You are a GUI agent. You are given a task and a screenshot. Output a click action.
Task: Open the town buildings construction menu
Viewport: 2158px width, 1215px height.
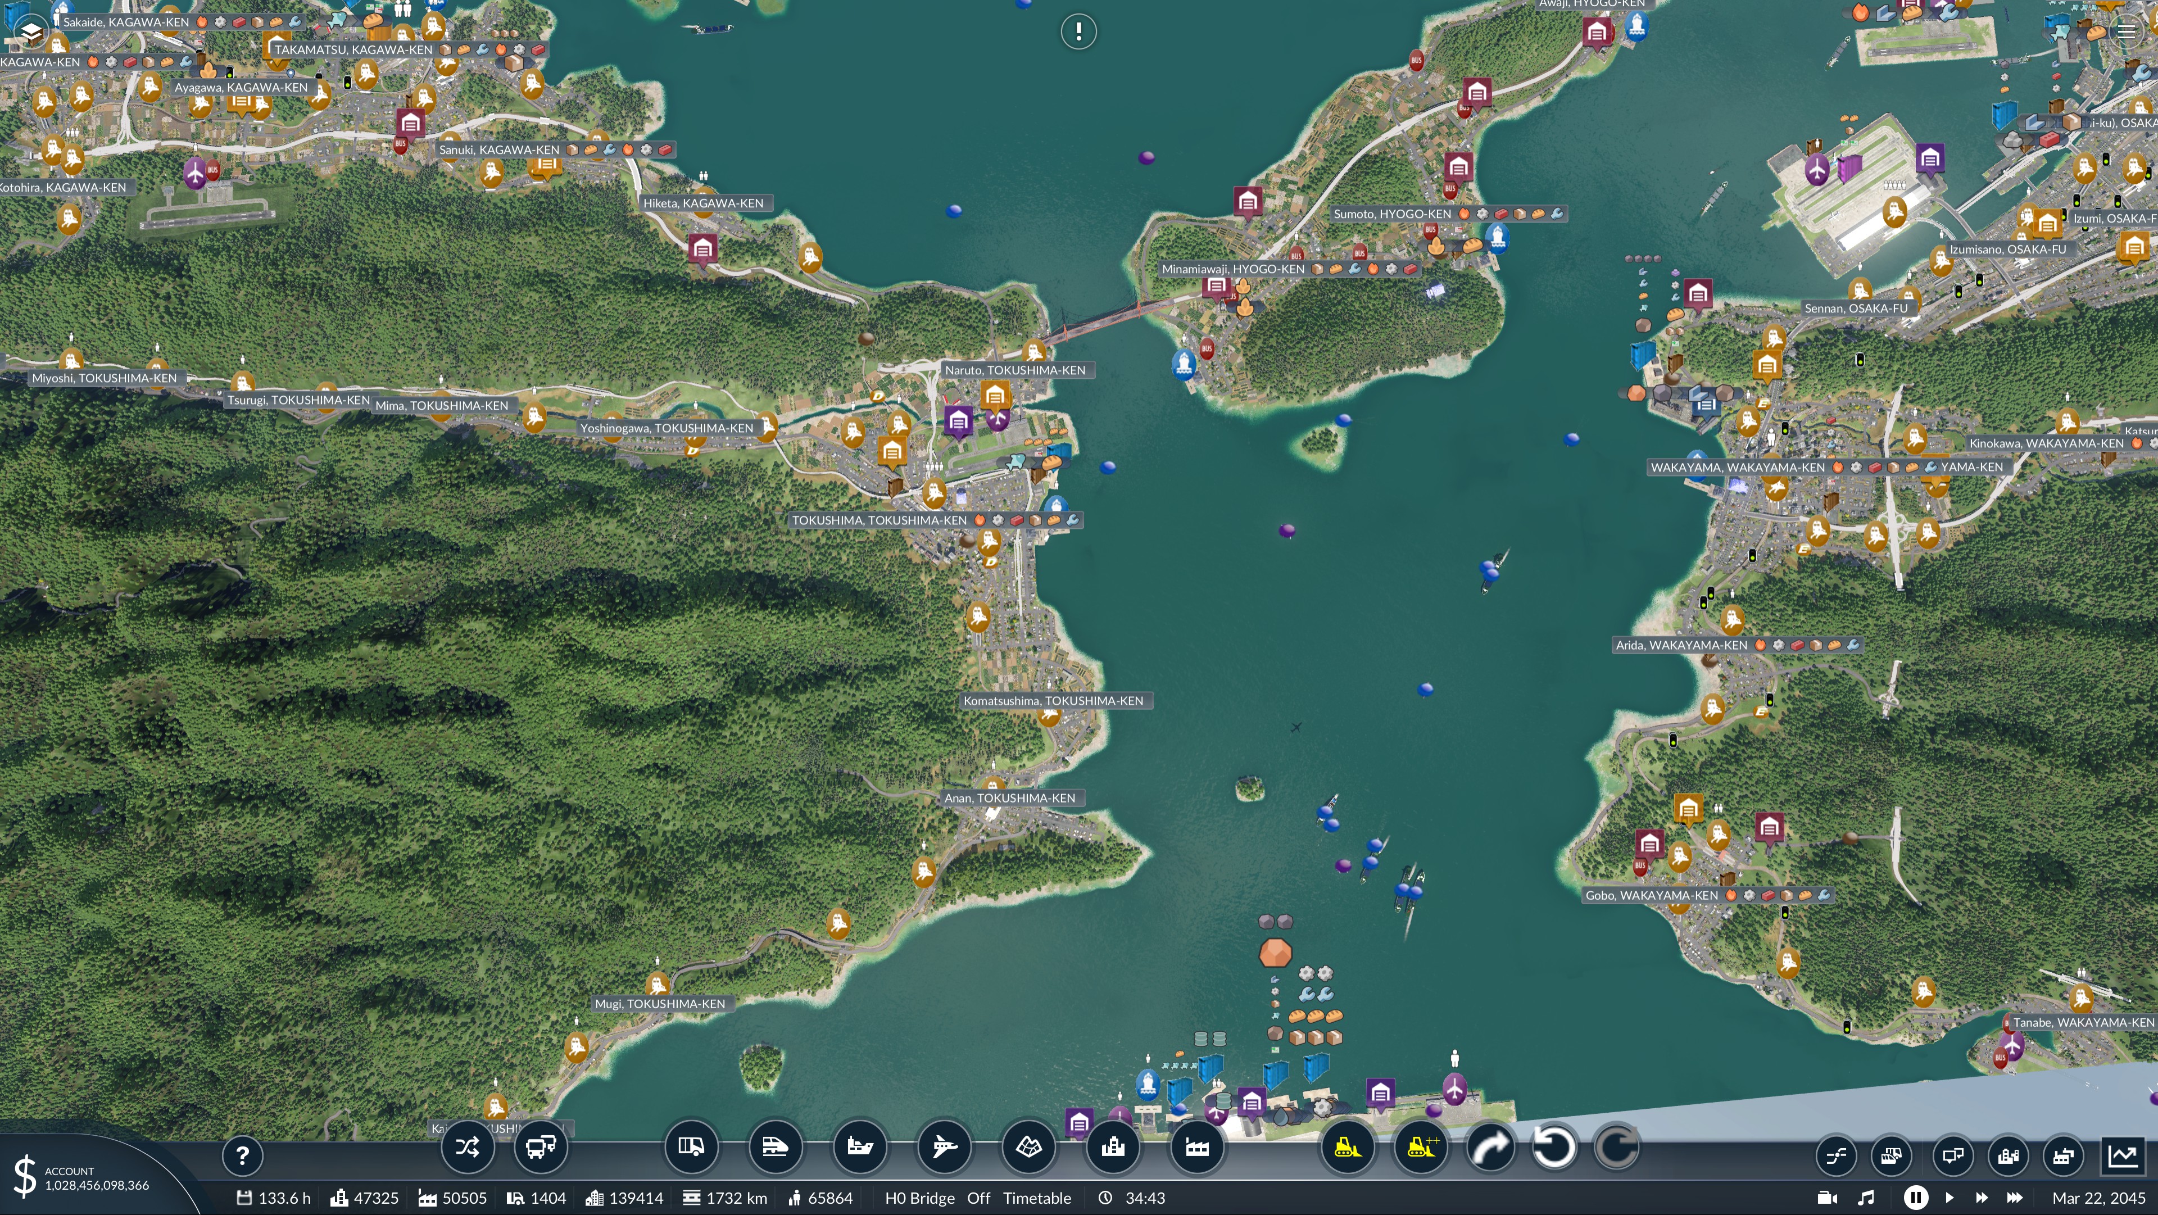(1113, 1147)
